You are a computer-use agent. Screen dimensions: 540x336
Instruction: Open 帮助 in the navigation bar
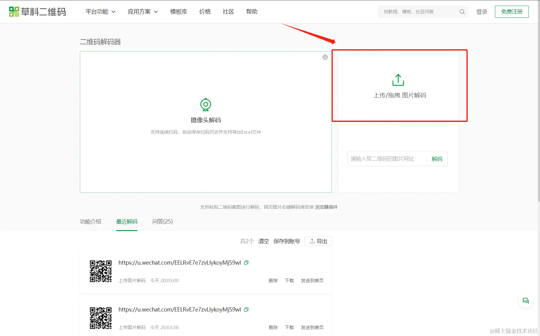click(252, 11)
